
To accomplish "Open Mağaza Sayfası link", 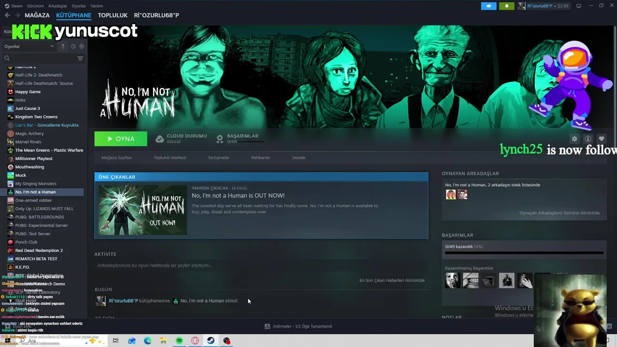I will coord(116,158).
